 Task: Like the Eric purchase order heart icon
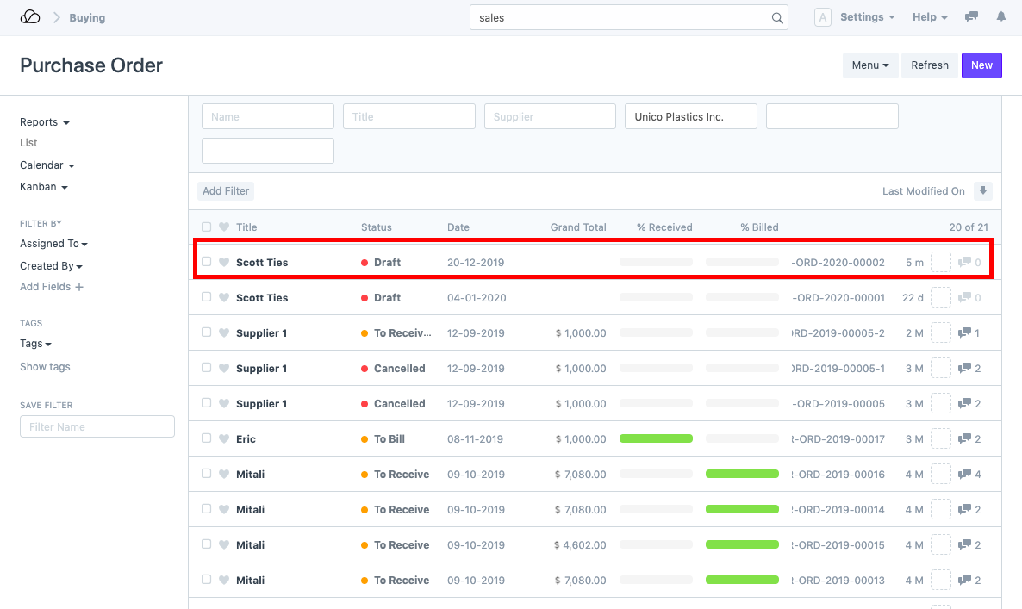point(224,438)
